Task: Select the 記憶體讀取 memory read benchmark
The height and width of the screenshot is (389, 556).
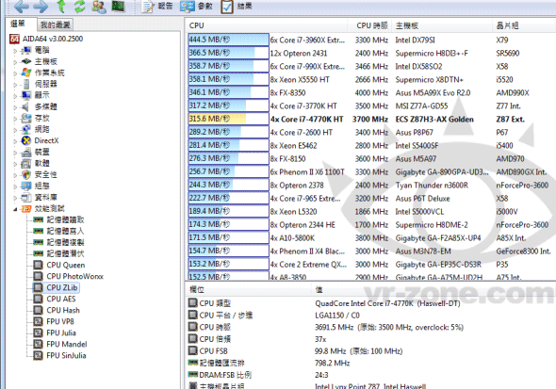Action: pos(65,219)
